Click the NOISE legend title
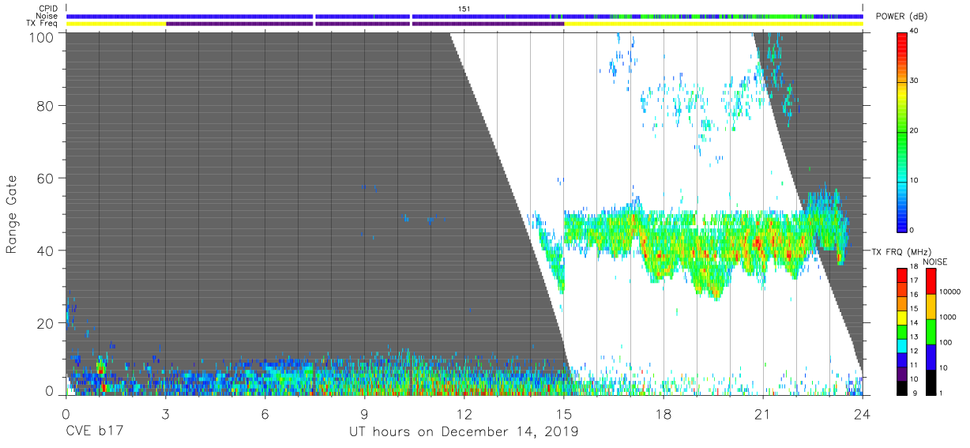Viewport: 970px width, 448px height. [934, 262]
